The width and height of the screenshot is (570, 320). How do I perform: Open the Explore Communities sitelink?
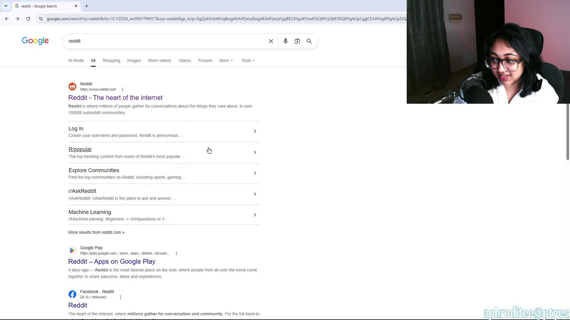[94, 170]
